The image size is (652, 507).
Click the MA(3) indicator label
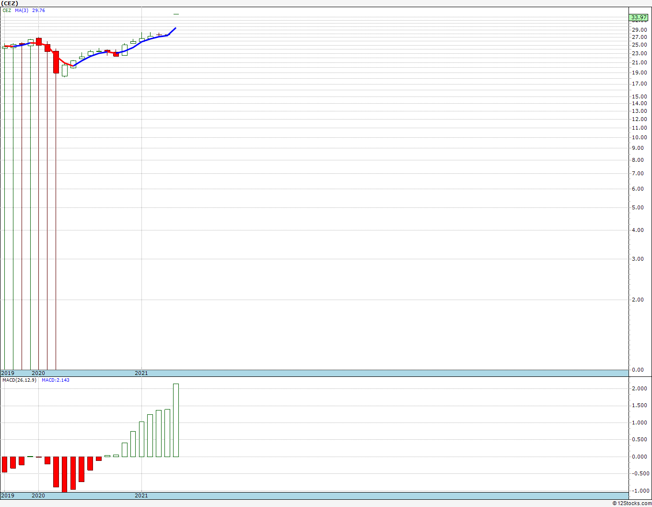pos(22,10)
